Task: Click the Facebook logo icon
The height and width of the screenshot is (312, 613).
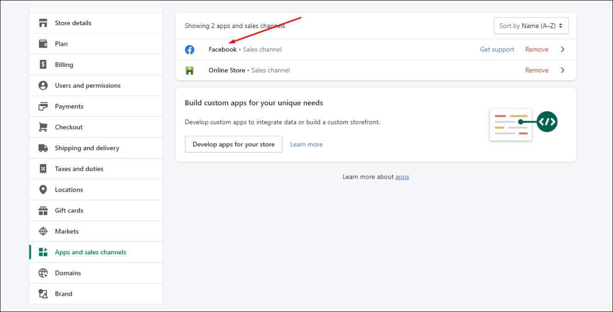Action: [x=189, y=49]
